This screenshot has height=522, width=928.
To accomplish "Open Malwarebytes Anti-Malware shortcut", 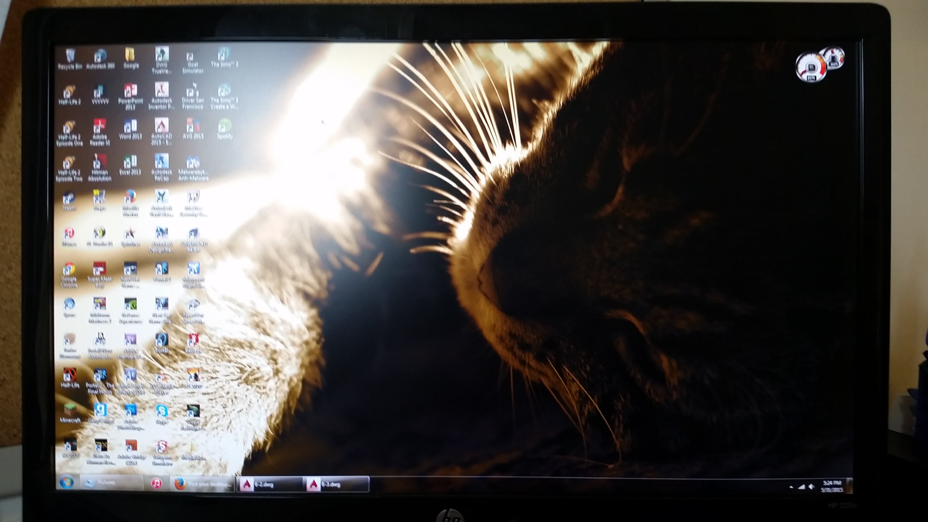I will pyautogui.click(x=193, y=169).
